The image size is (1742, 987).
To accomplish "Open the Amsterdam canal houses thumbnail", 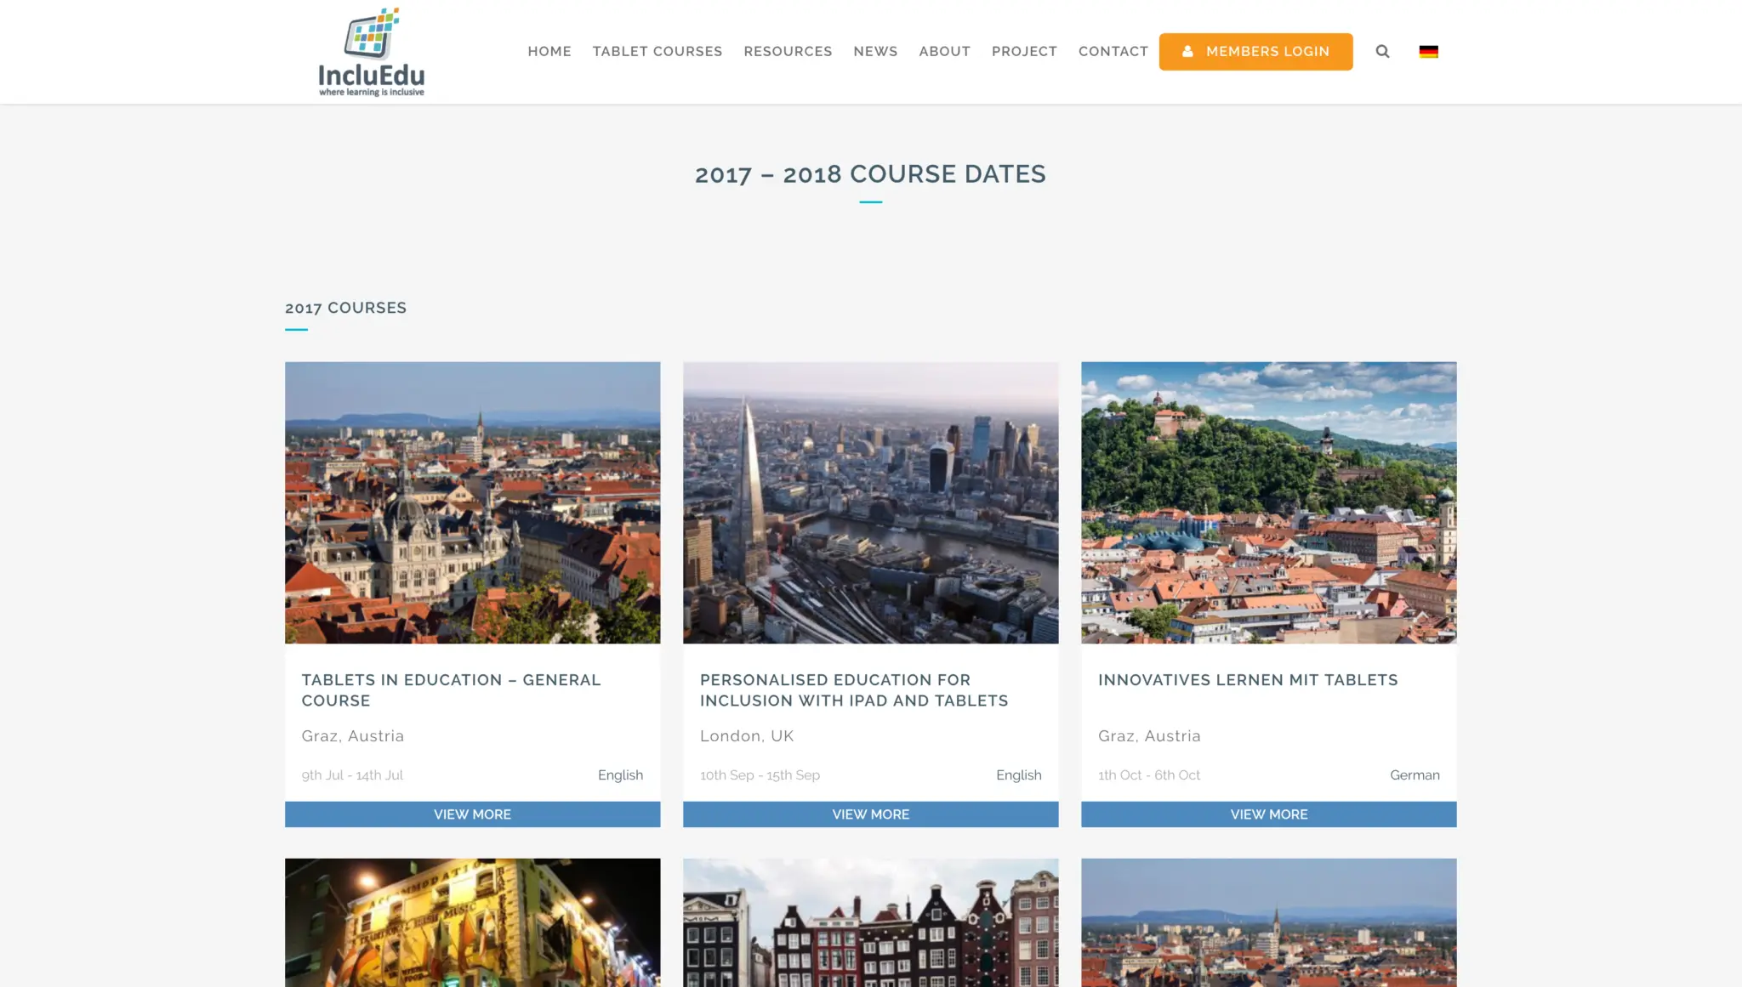I will point(870,922).
